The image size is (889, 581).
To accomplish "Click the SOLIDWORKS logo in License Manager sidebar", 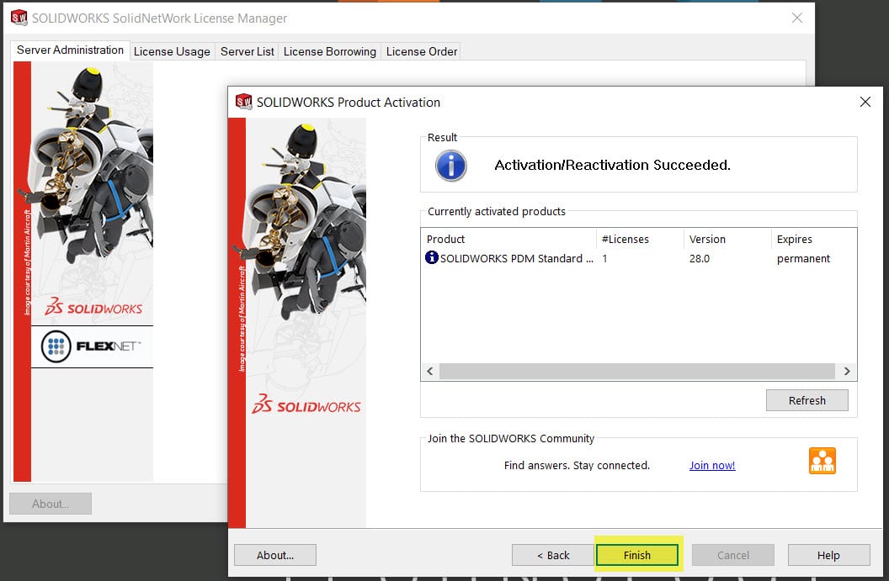I will [x=93, y=306].
